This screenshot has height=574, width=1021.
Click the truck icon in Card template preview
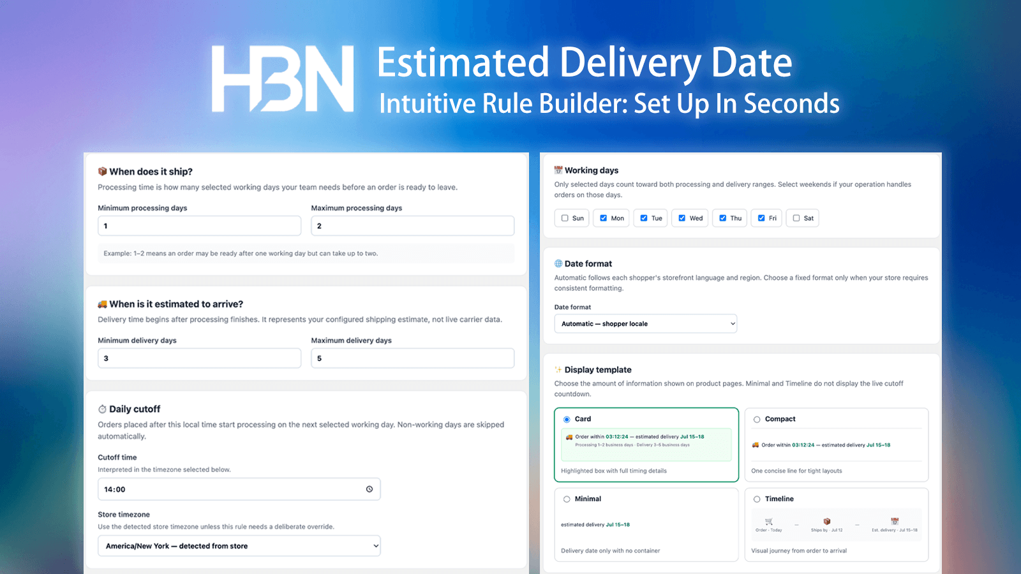pos(569,437)
